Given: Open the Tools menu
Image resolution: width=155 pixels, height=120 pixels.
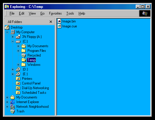Looking at the screenshot, I should [70, 13].
